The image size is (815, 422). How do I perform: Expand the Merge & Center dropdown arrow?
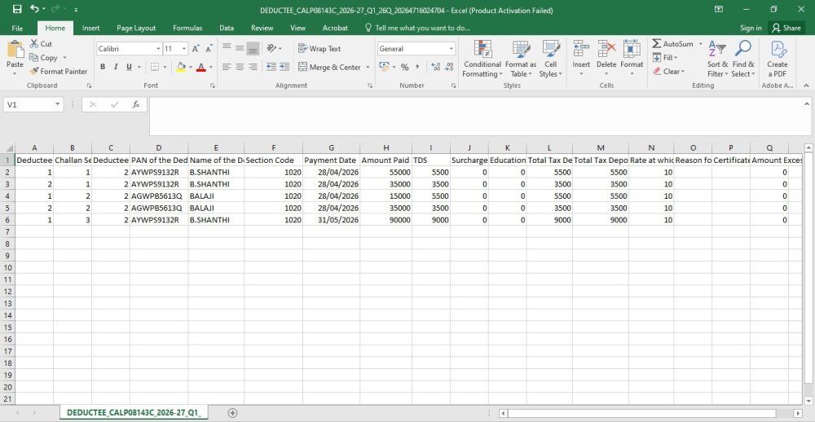[x=368, y=67]
